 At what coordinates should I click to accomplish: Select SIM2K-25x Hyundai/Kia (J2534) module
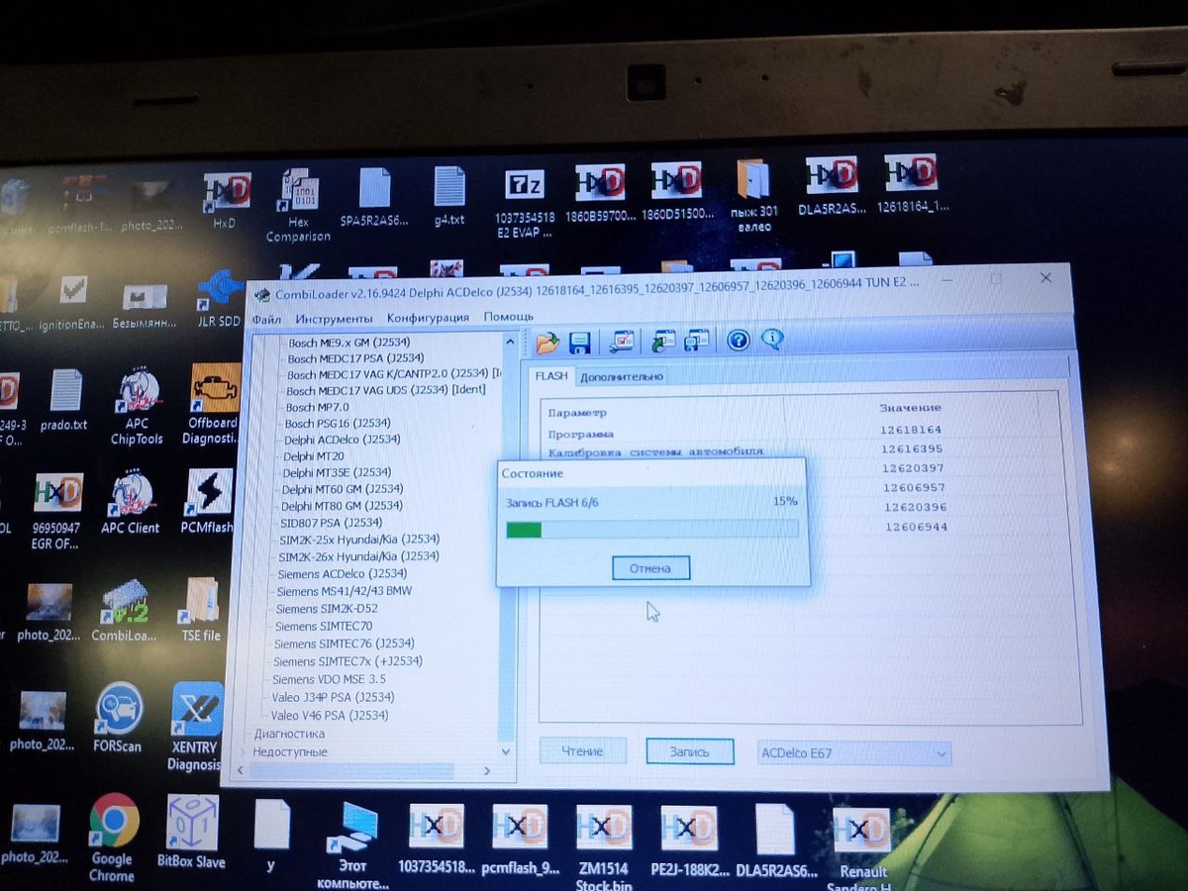359,540
